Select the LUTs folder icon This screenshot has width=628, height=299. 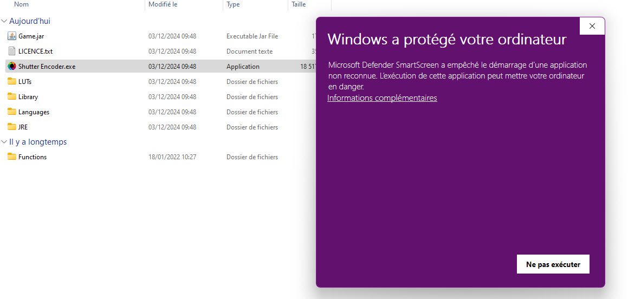(12, 82)
